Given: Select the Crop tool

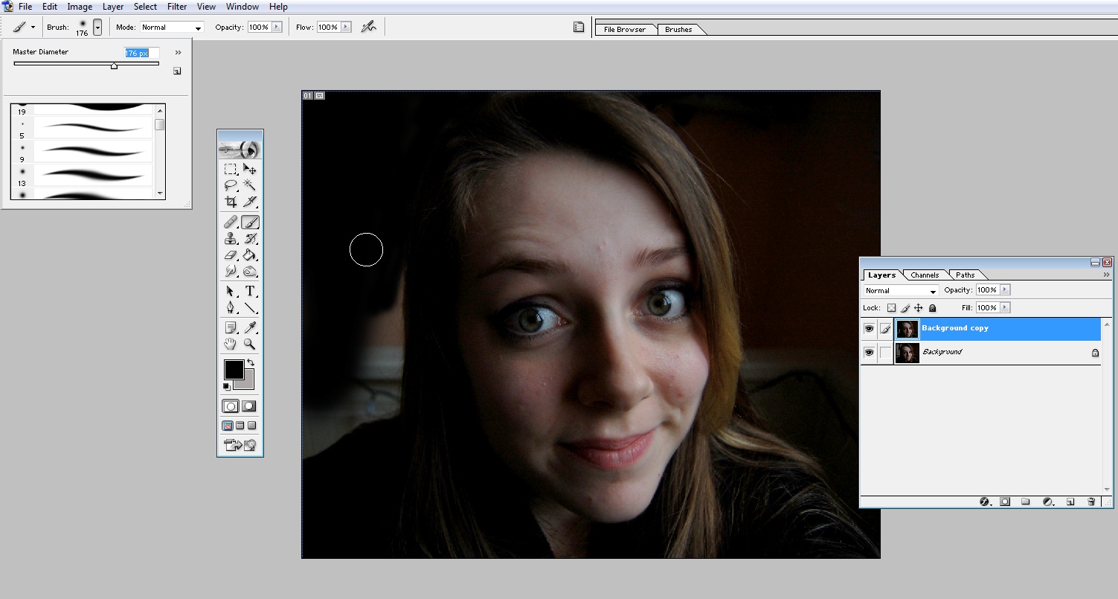Looking at the screenshot, I should (231, 202).
